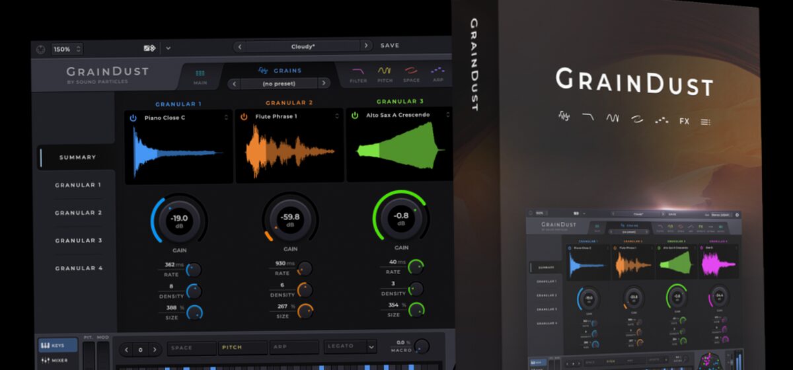Open the 150% zoom selector
The width and height of the screenshot is (793, 370).
pos(67,49)
